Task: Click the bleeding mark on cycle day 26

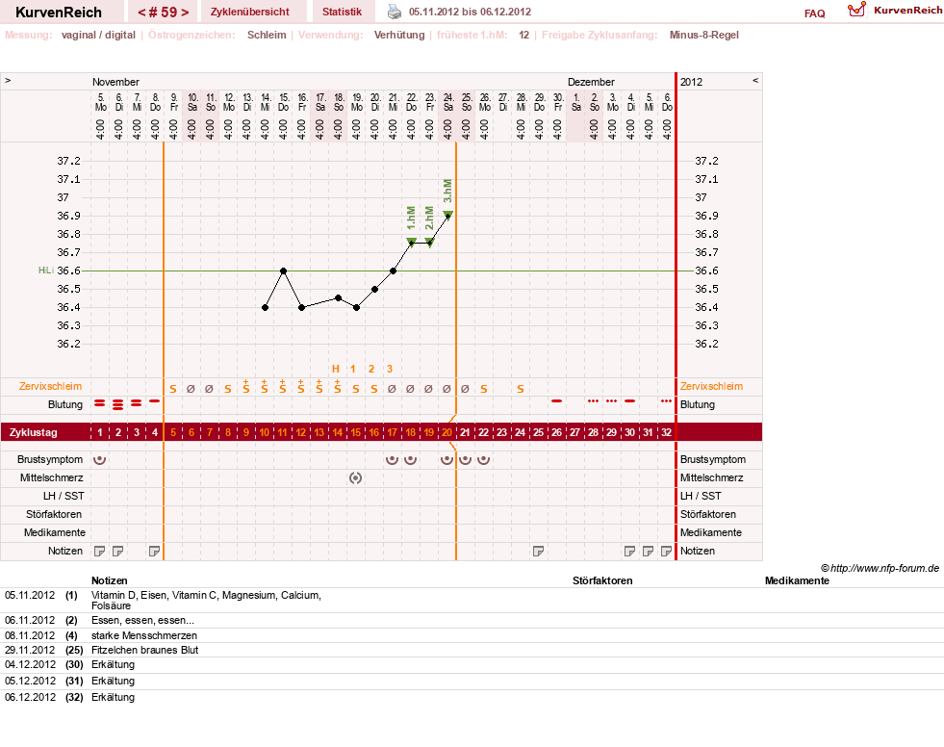Action: [x=557, y=400]
